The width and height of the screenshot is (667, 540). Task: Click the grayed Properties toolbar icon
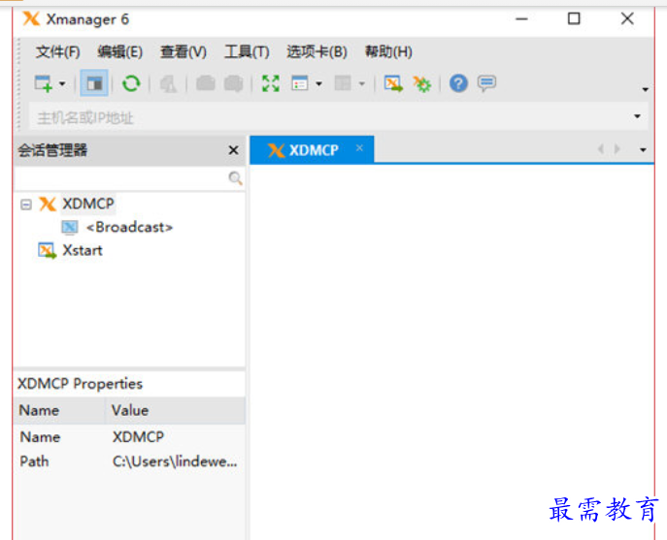(x=168, y=83)
